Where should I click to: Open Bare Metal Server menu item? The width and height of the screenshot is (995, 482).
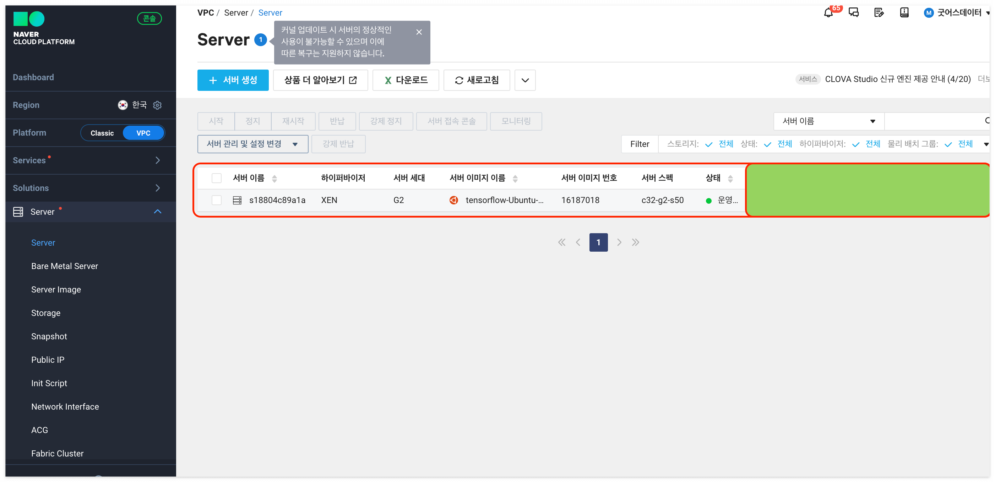click(65, 266)
